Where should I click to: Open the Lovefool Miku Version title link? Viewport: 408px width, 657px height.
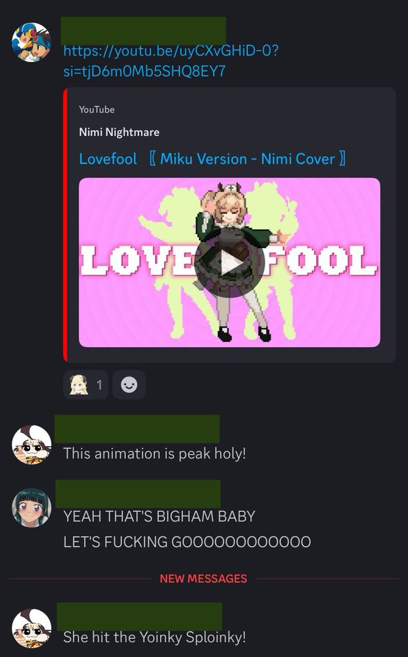click(213, 159)
